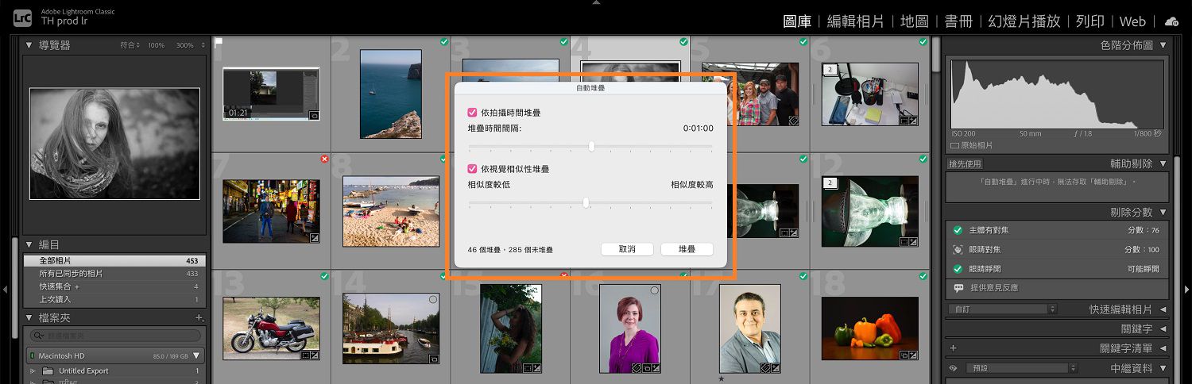
Task: Open the 編輯相片 module
Action: pos(855,21)
